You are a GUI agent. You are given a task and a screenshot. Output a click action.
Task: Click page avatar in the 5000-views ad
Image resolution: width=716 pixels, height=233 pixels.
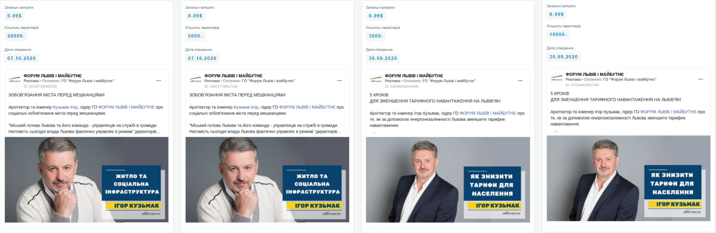(x=196, y=80)
